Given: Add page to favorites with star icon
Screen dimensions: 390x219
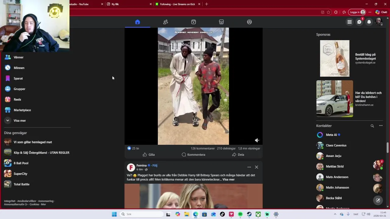Looking at the screenshot, I should [328, 12].
